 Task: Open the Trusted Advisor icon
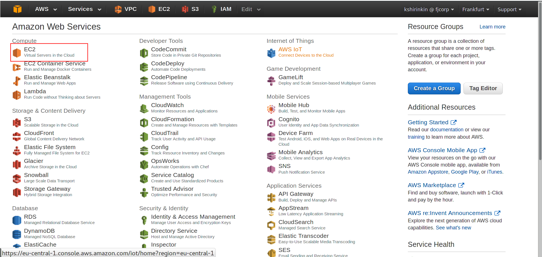(x=144, y=192)
